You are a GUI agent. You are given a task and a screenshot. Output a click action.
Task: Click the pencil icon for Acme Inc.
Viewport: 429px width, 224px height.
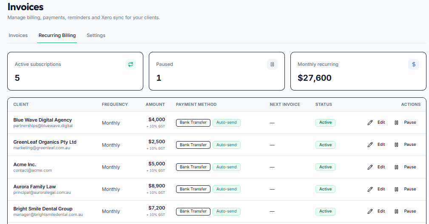[370, 167]
